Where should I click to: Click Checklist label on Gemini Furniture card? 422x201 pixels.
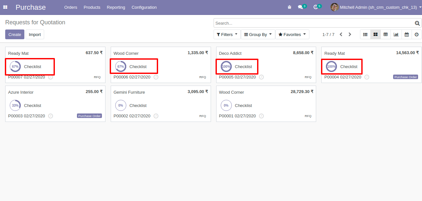138,105
